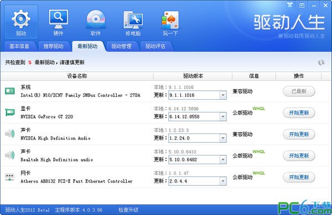Click the refresh icon beside driver count
The image size is (332, 215).
(321, 62)
